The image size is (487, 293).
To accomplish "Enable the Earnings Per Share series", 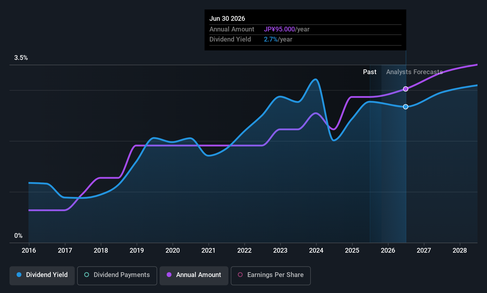I will (x=271, y=276).
